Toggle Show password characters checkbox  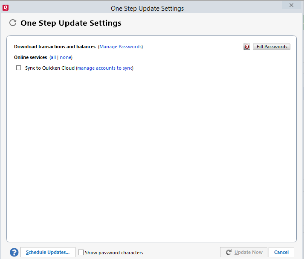tap(81, 253)
